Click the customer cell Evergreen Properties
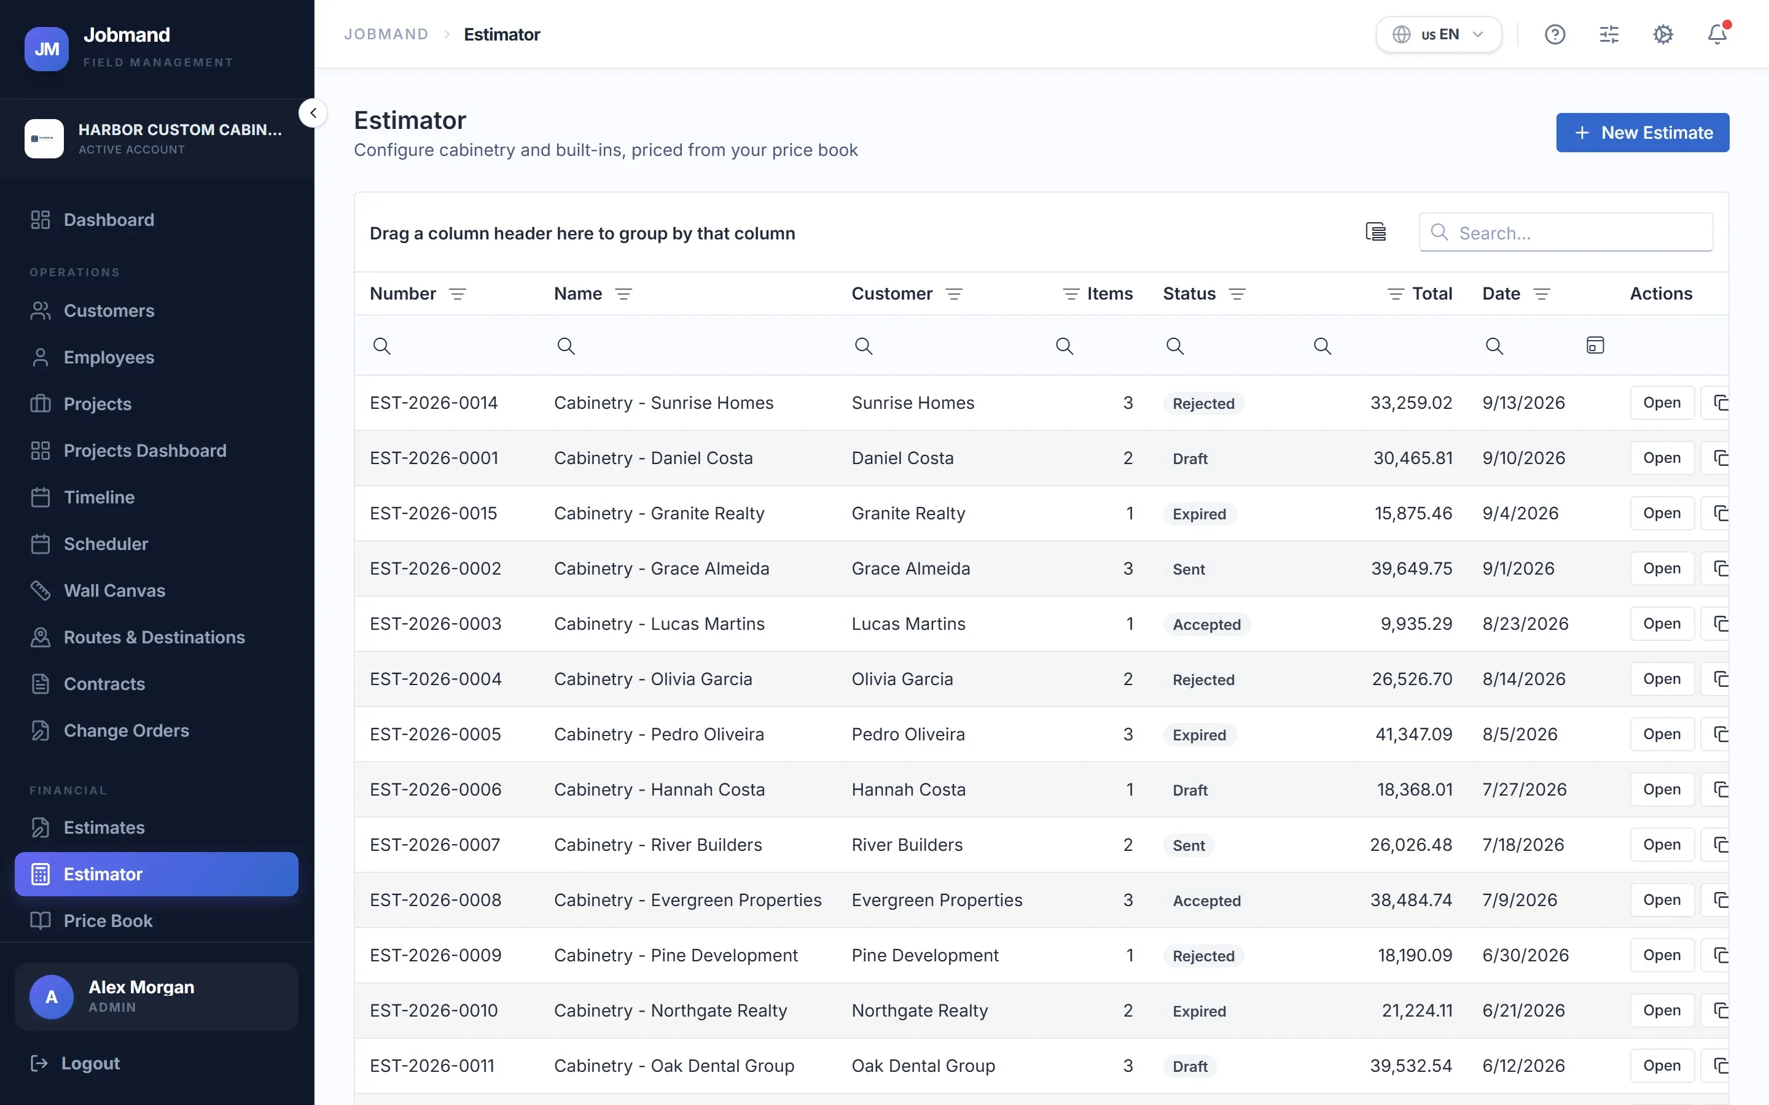This screenshot has height=1105, width=1769. pyautogui.click(x=936, y=901)
